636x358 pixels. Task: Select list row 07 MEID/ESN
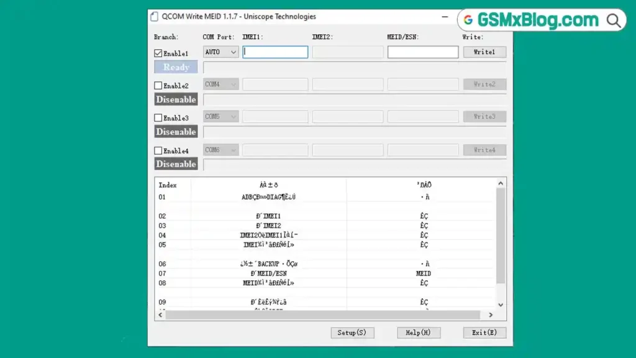point(325,273)
